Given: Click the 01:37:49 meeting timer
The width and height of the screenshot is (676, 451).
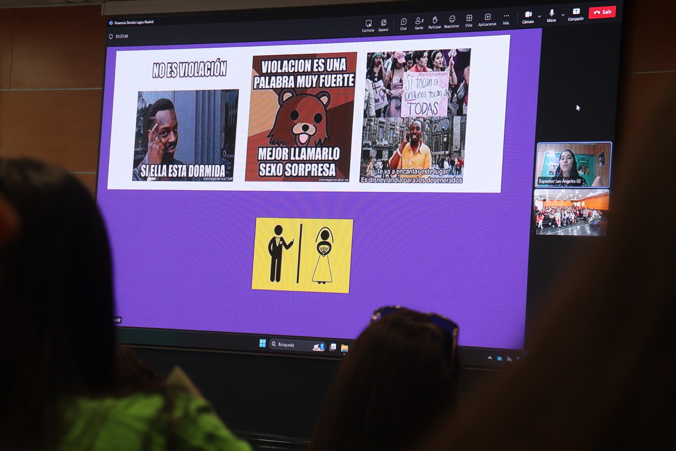Looking at the screenshot, I should pos(122,36).
